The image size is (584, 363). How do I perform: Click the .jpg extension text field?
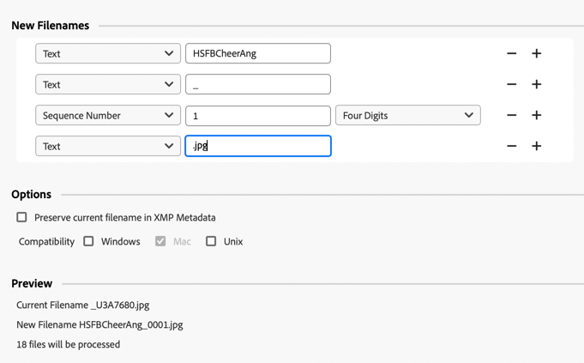coord(258,146)
